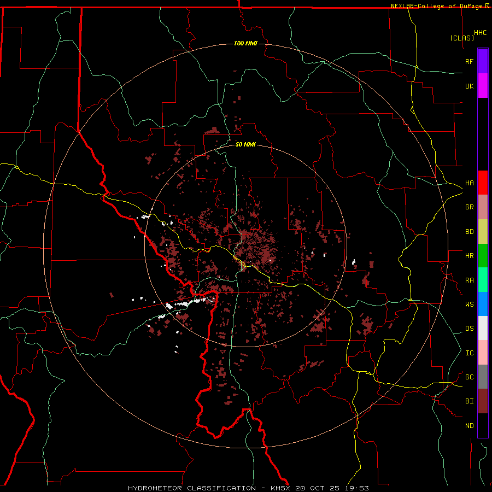The height and width of the screenshot is (492, 492).
Task: Select the light pink IC swatch
Action: pyautogui.click(x=483, y=353)
